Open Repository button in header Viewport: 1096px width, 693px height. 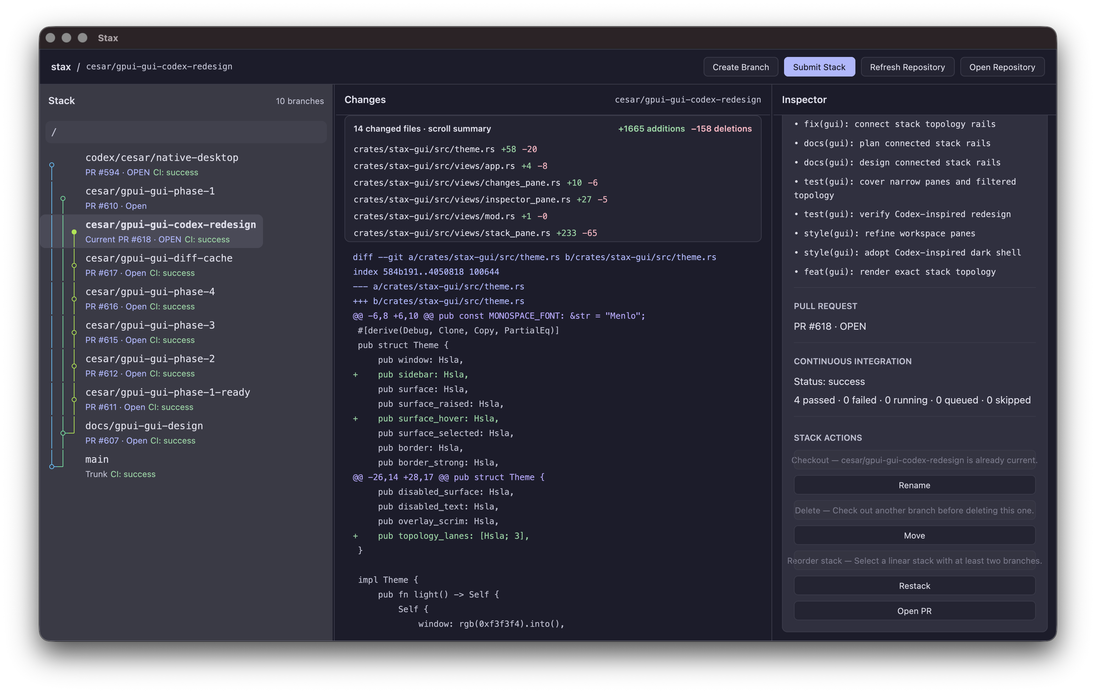click(x=1002, y=67)
